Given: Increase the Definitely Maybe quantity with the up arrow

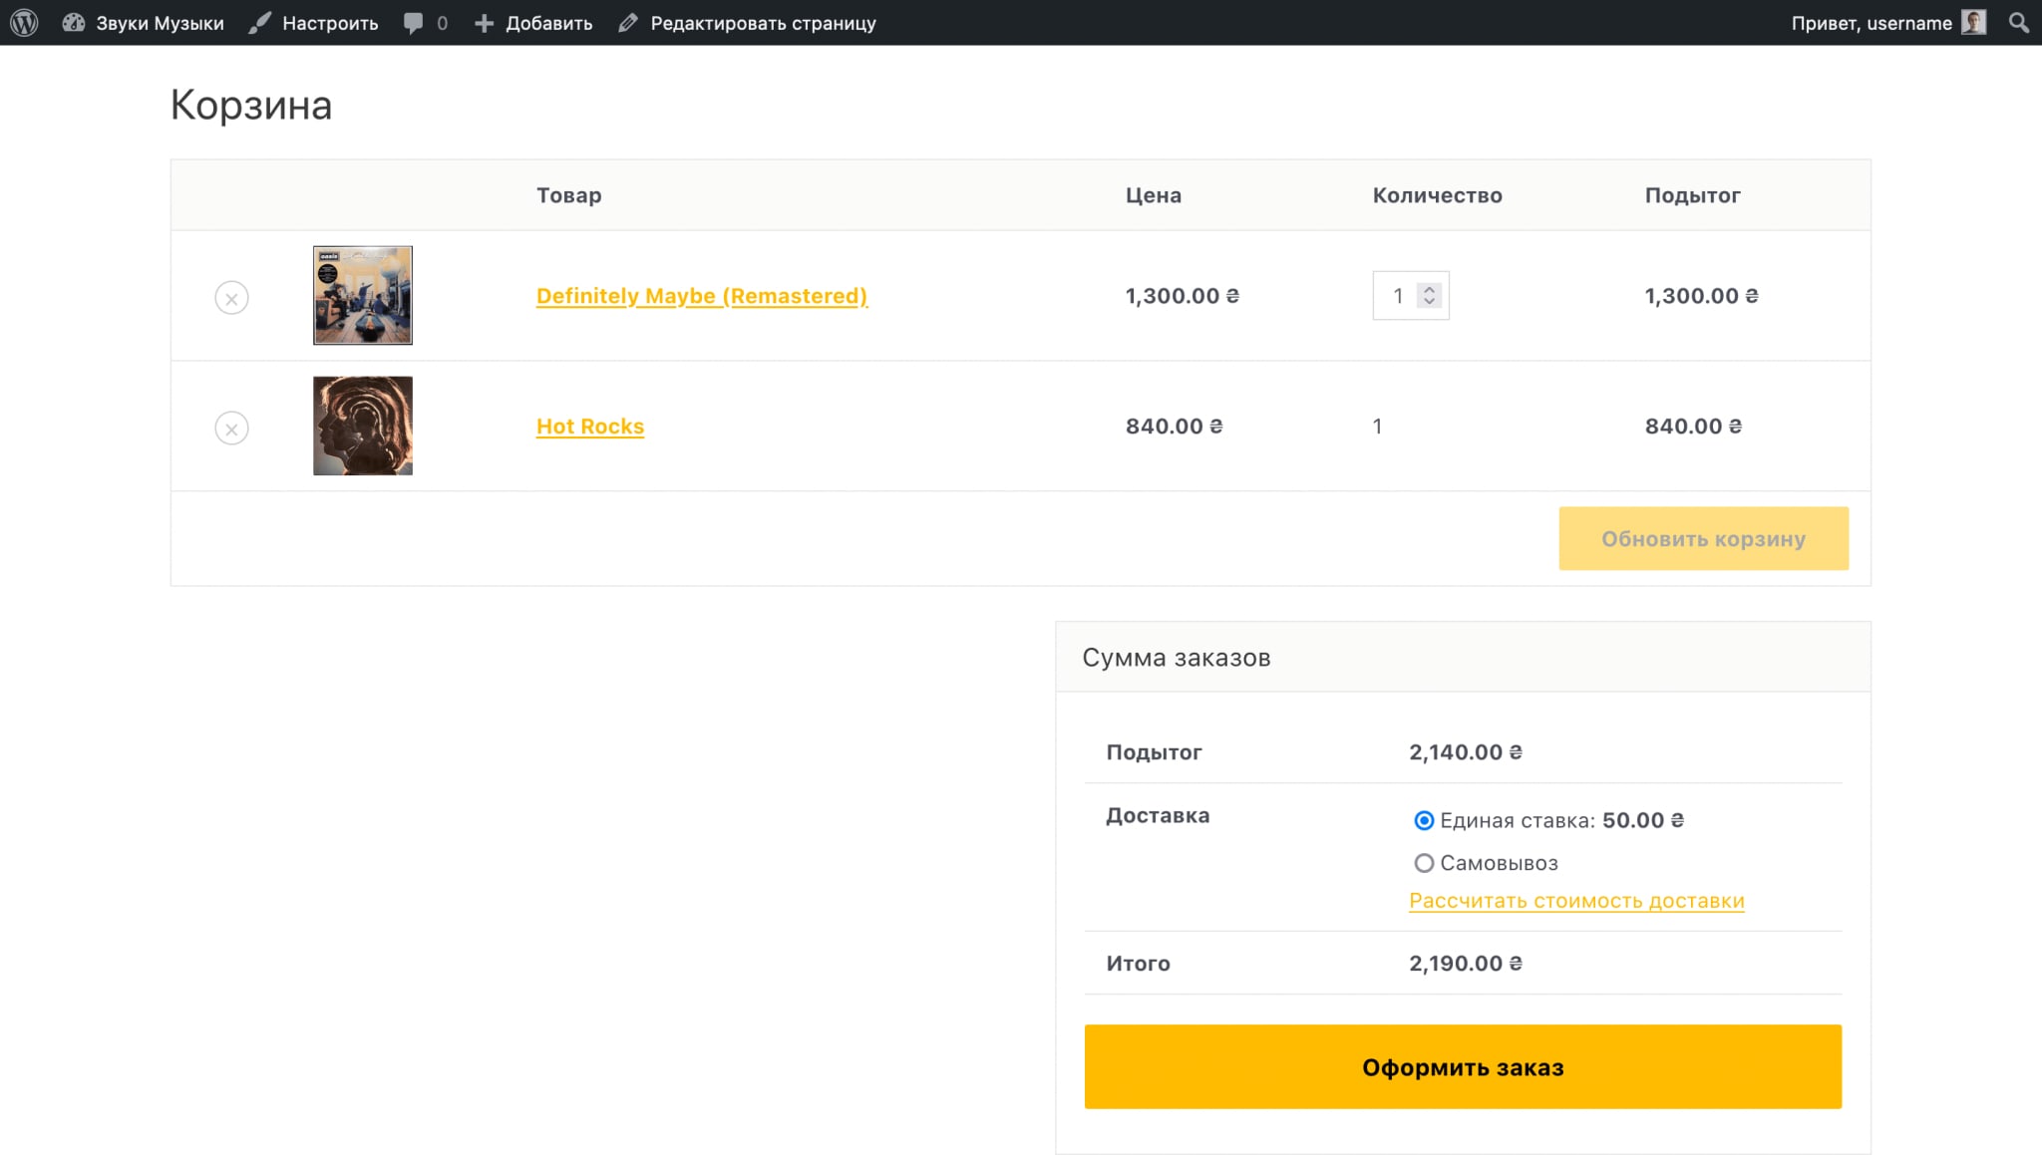Looking at the screenshot, I should click(x=1430, y=289).
